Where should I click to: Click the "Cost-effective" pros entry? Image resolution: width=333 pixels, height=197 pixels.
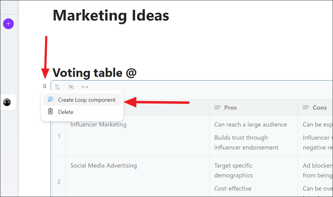[233, 188]
